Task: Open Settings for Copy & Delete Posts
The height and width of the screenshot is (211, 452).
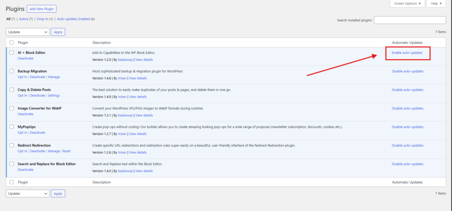Action: click(x=53, y=95)
